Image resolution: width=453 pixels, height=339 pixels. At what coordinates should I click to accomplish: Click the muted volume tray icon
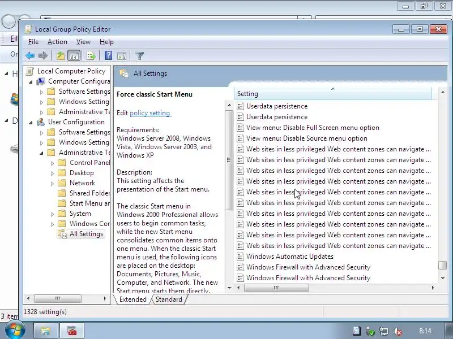click(x=398, y=331)
